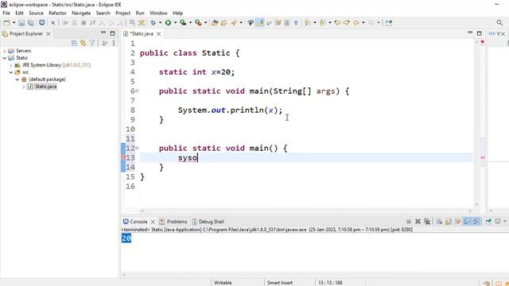Collapse the src folder node
The image size is (509, 286).
[10, 72]
